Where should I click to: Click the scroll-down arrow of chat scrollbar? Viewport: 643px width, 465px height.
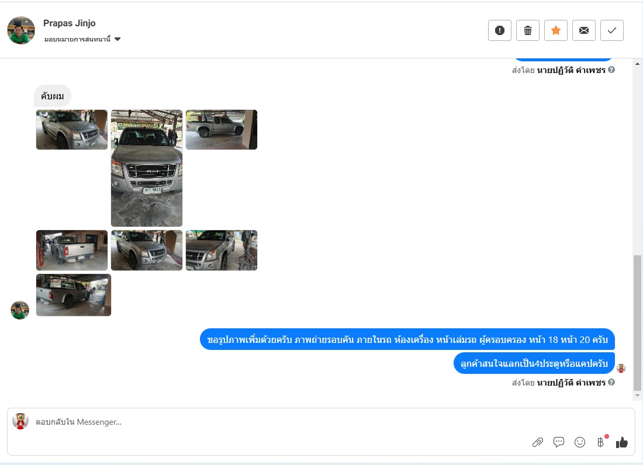pyautogui.click(x=637, y=395)
